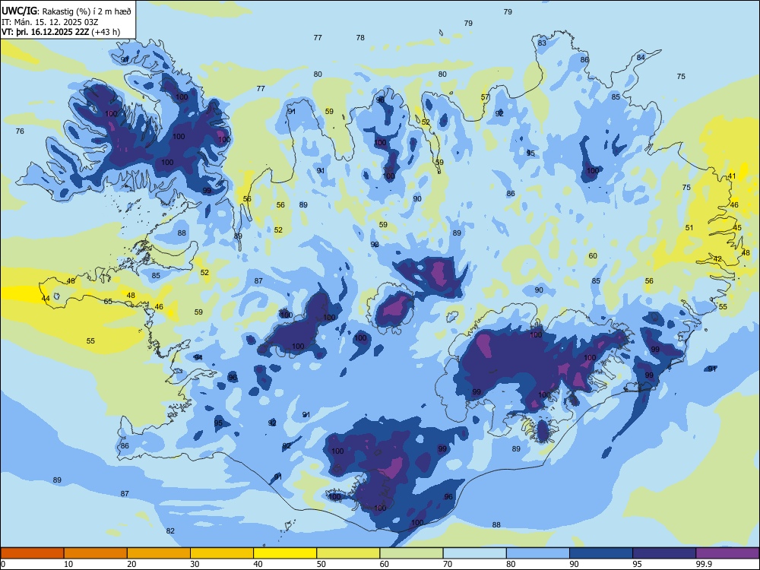Click the sea value '82'
Screen dimensions: 760x570
click(170, 530)
